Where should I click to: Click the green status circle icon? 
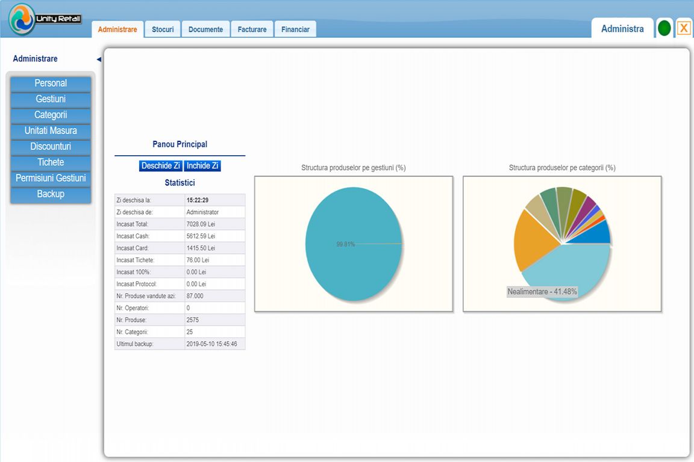click(x=664, y=28)
